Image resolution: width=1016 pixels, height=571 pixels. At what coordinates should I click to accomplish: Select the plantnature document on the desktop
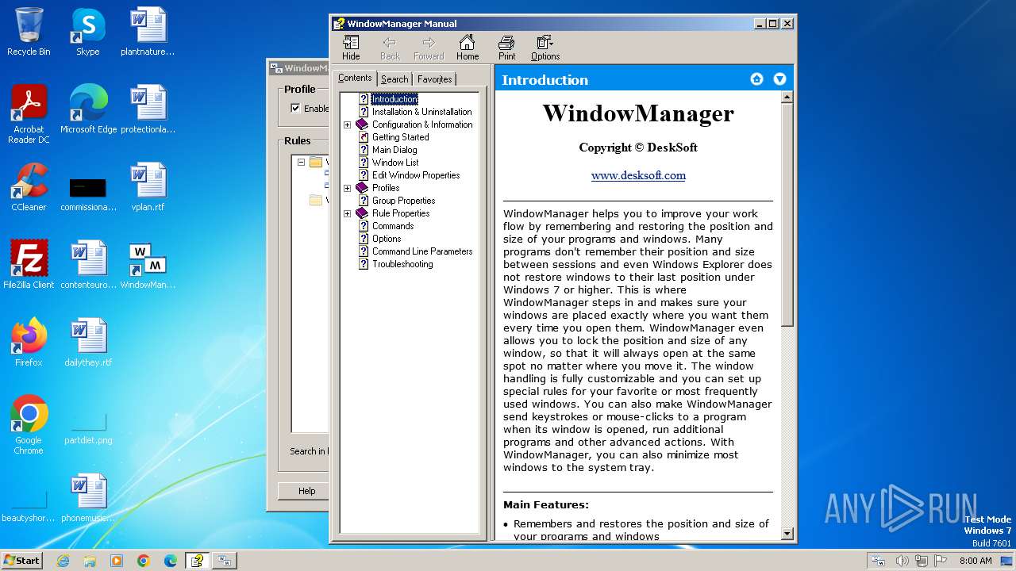[148, 32]
